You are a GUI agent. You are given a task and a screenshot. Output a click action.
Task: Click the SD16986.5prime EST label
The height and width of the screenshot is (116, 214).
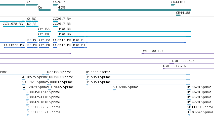[126, 87]
